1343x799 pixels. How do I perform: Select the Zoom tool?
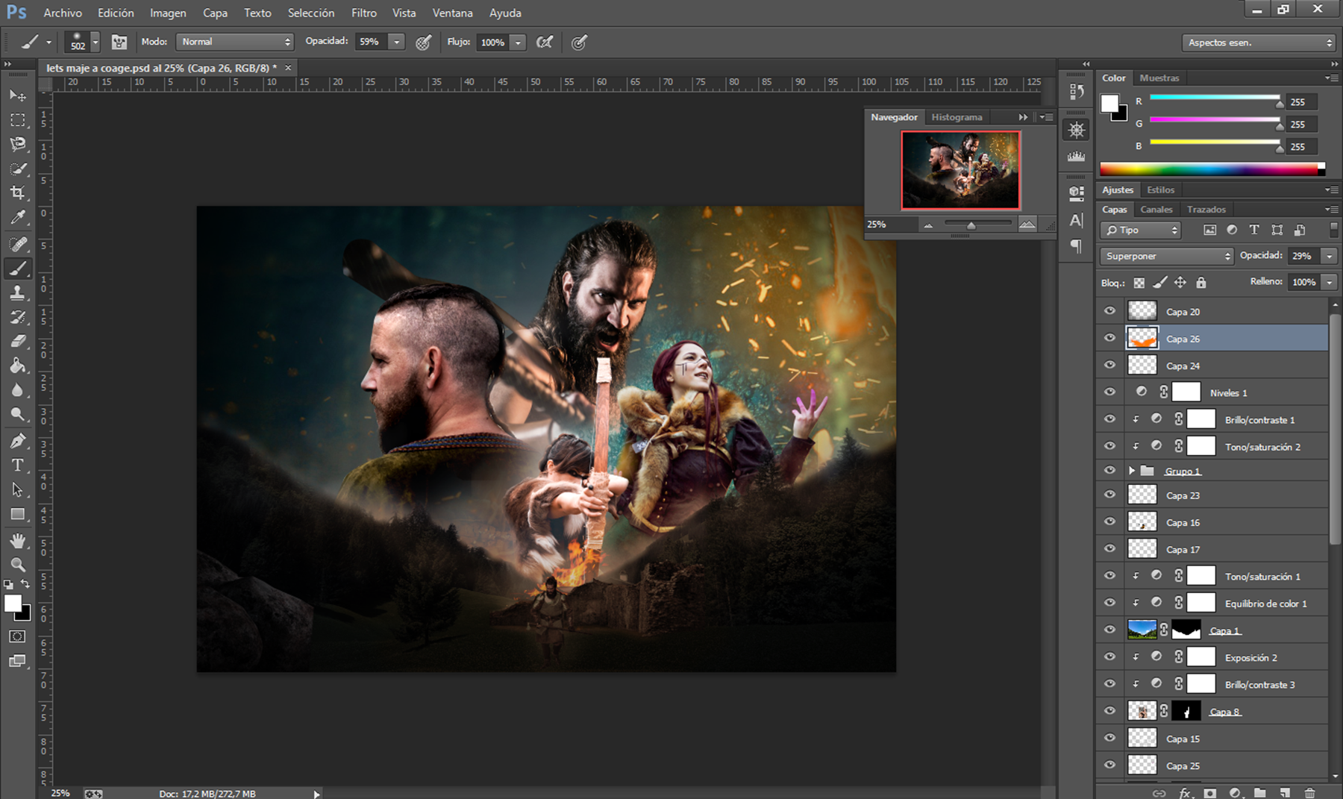coord(18,565)
